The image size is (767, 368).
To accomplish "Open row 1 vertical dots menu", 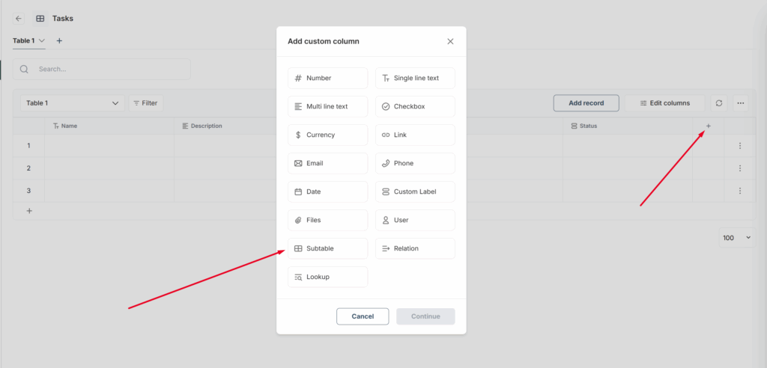I will pyautogui.click(x=740, y=146).
